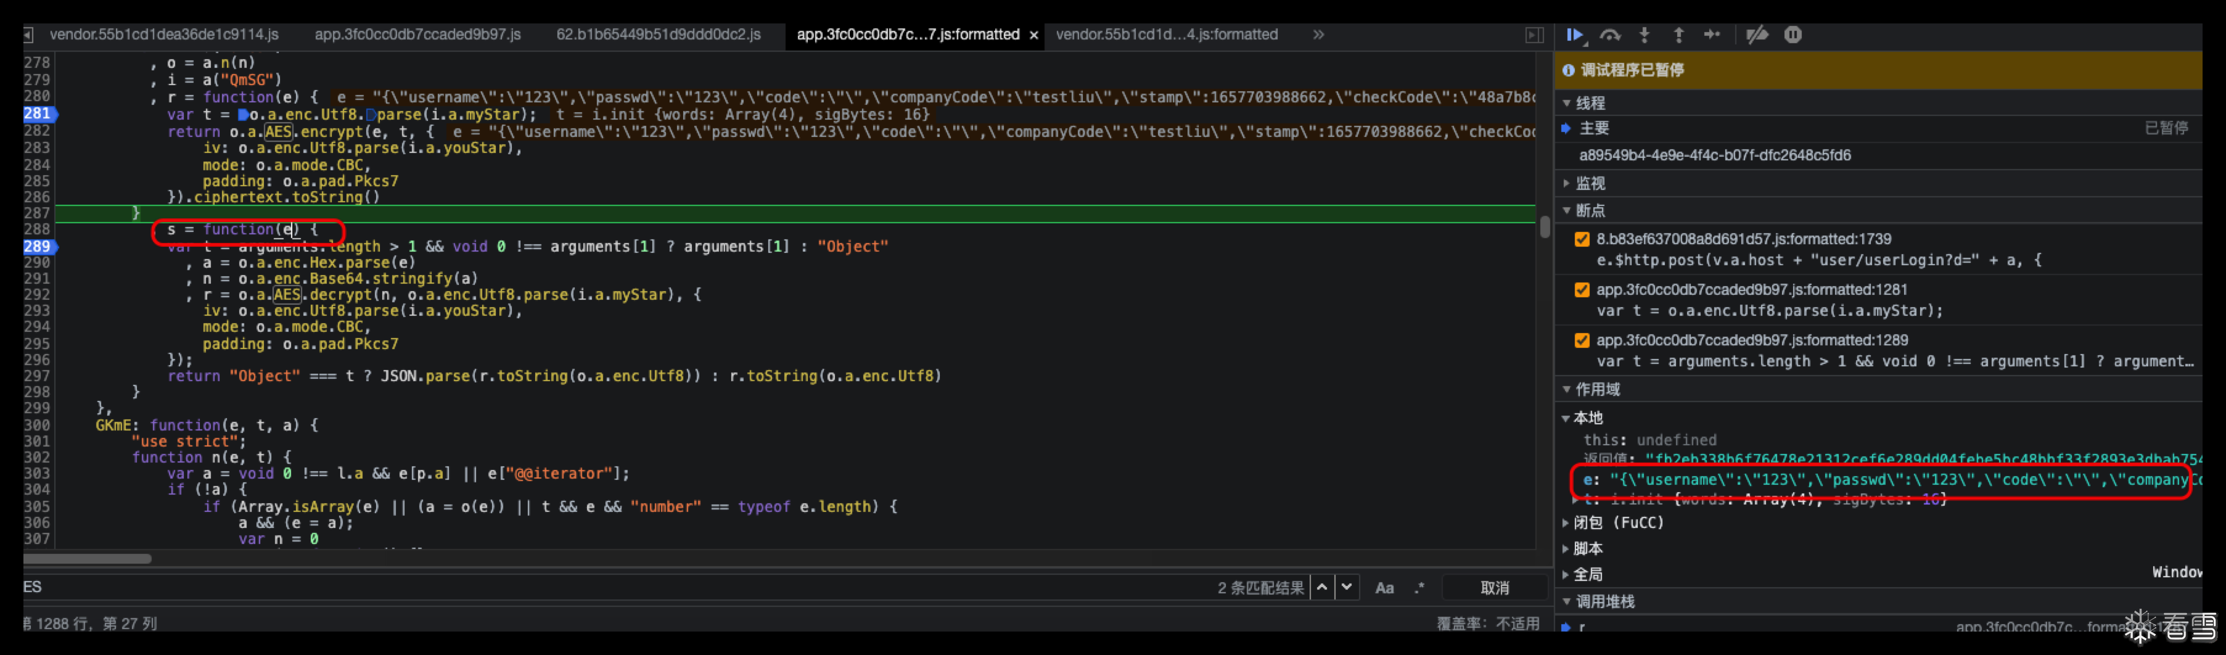Toggle match case Aa option

[1384, 588]
